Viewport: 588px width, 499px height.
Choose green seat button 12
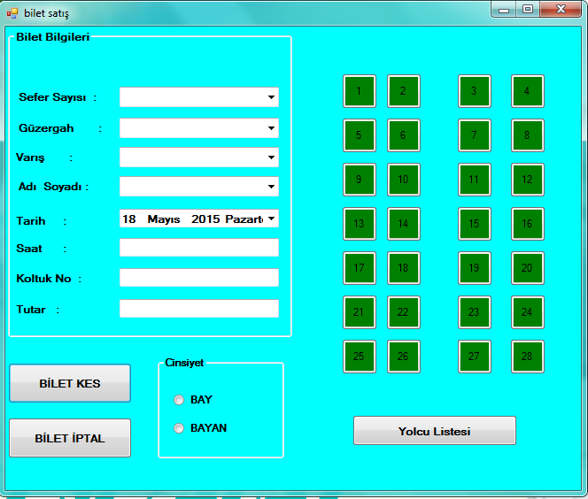tap(527, 180)
